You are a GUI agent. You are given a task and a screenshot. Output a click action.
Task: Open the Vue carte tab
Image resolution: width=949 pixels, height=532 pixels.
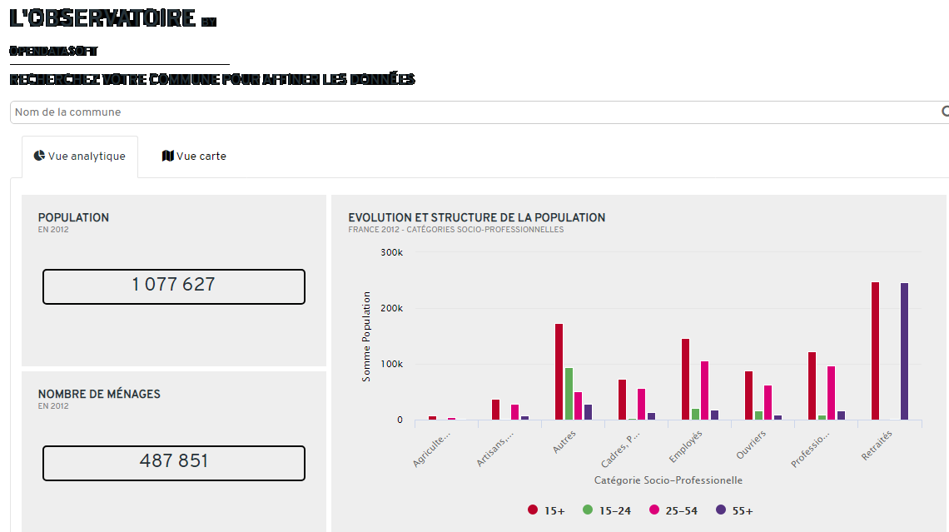[194, 157]
